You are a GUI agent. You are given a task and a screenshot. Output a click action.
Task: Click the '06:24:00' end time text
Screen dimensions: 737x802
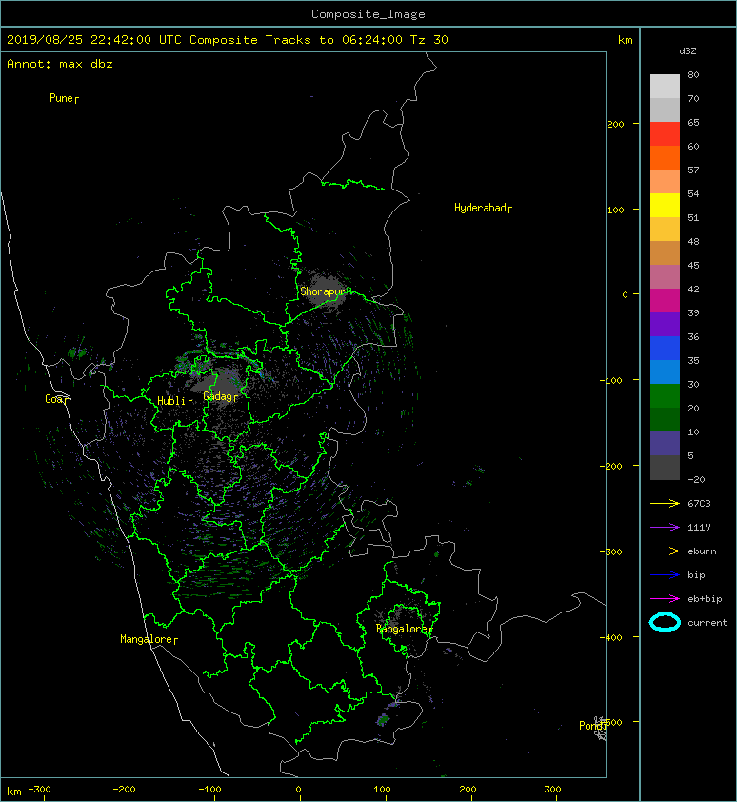(371, 40)
